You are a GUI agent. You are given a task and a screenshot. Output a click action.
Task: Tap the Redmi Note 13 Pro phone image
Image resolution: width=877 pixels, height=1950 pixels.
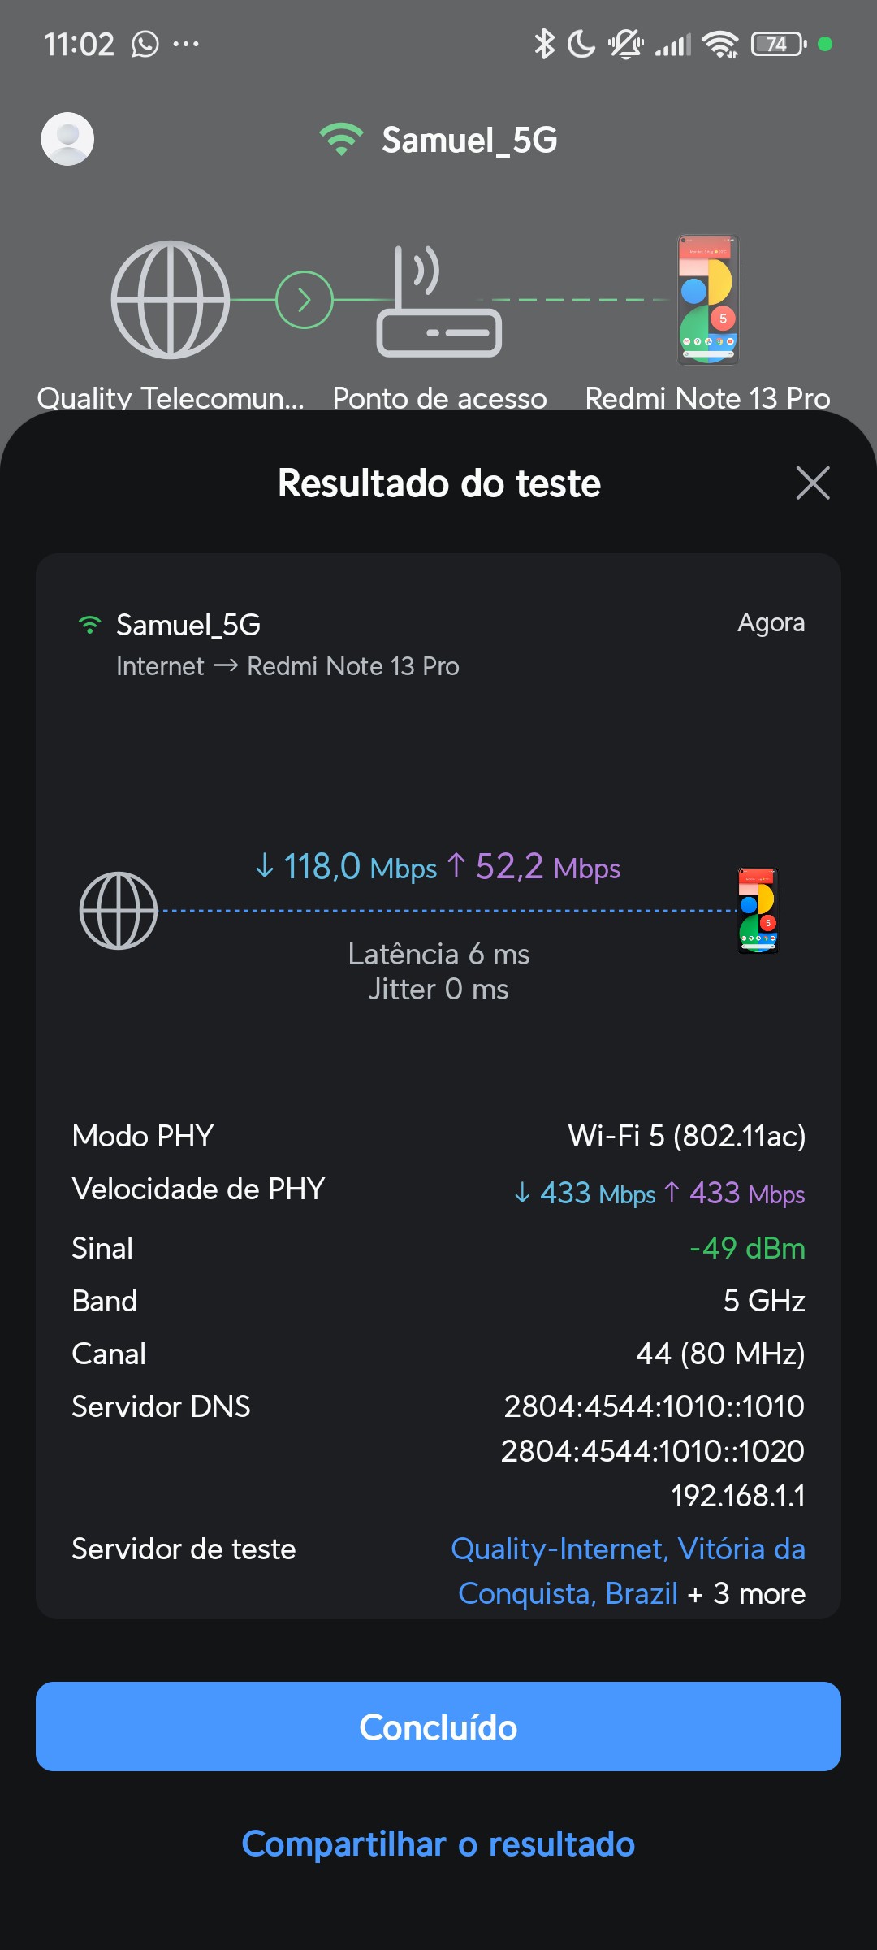click(708, 300)
